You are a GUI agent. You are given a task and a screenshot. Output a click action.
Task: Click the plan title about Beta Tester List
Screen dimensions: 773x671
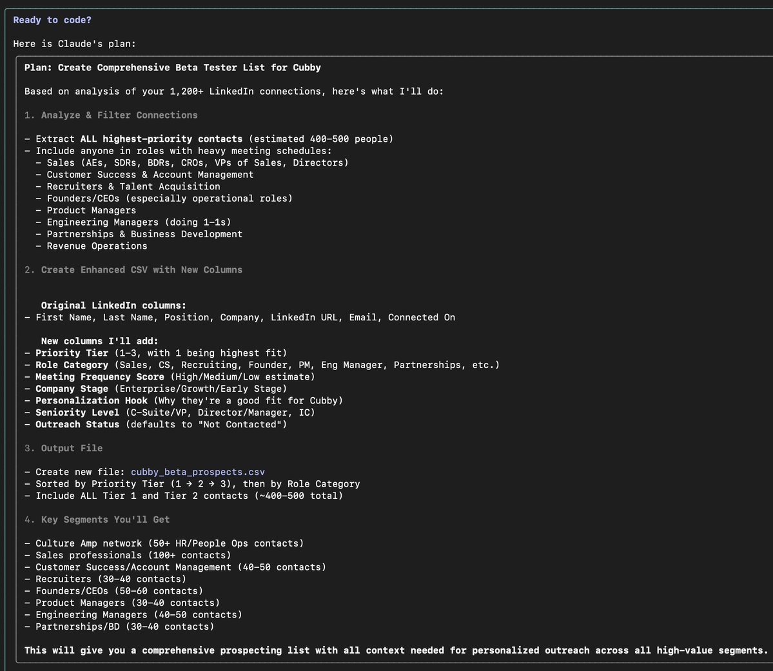tap(173, 68)
